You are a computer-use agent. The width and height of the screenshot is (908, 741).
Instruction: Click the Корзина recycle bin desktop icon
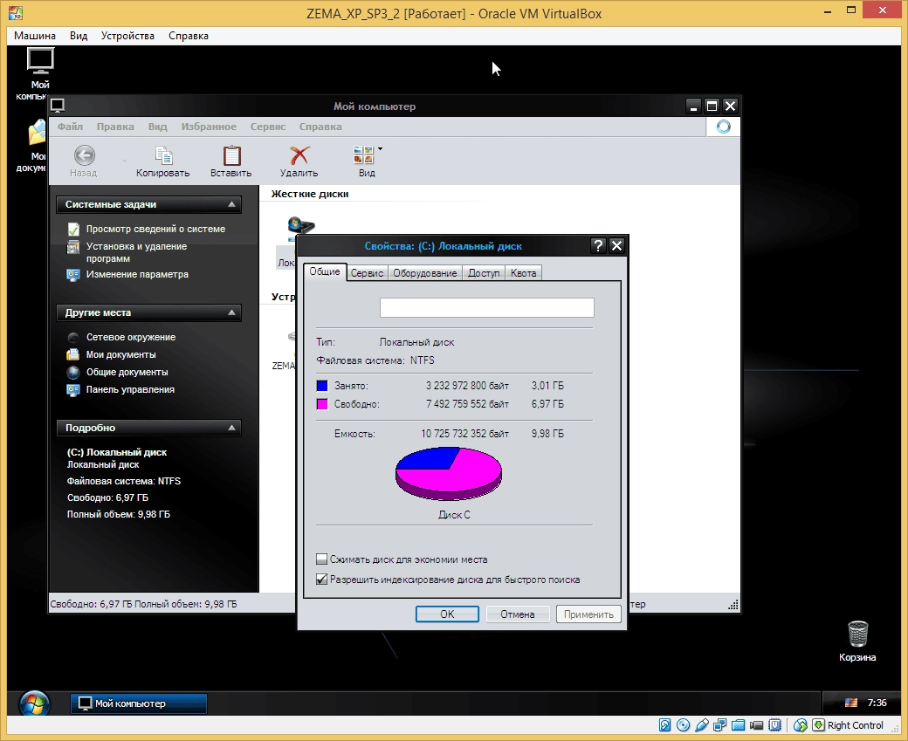click(x=857, y=634)
